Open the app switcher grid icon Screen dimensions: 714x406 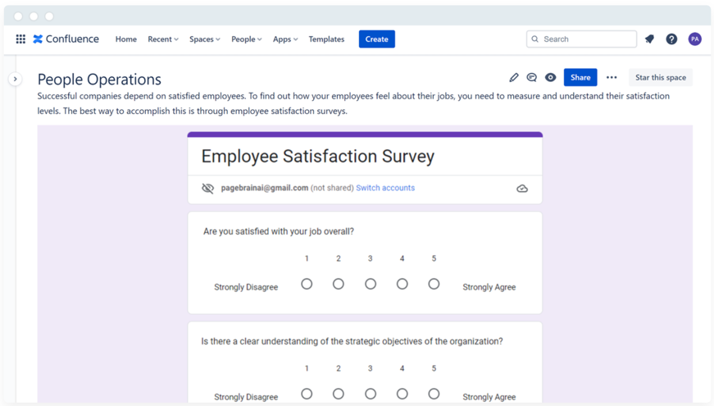pos(20,39)
